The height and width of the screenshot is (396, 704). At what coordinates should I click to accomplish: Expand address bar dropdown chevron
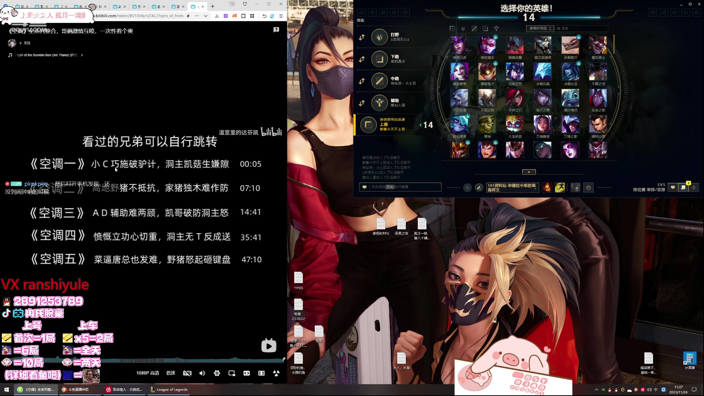[206, 16]
